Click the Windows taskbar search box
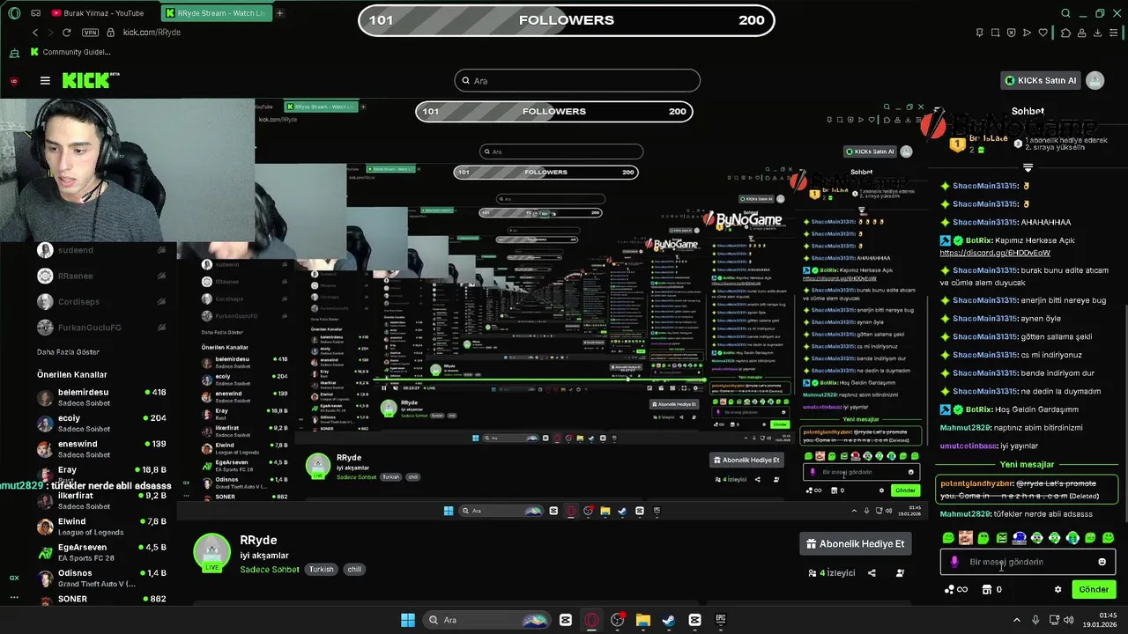This screenshot has height=634, width=1128. coord(486,620)
